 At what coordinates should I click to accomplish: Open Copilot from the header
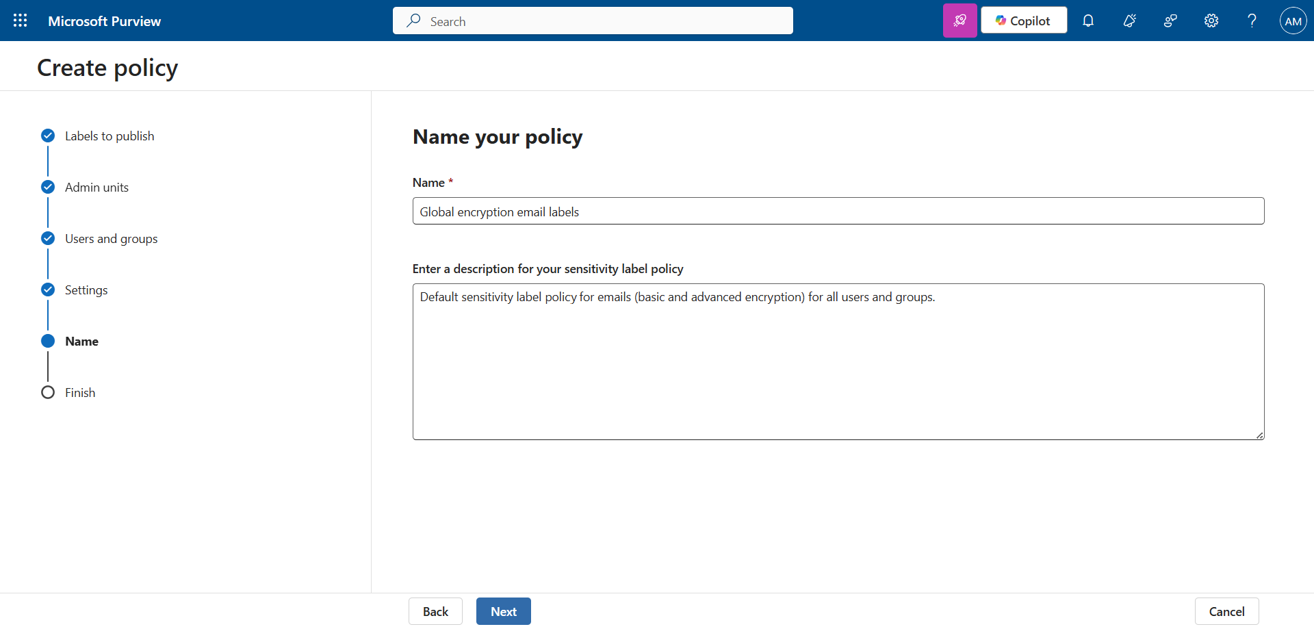click(1023, 21)
